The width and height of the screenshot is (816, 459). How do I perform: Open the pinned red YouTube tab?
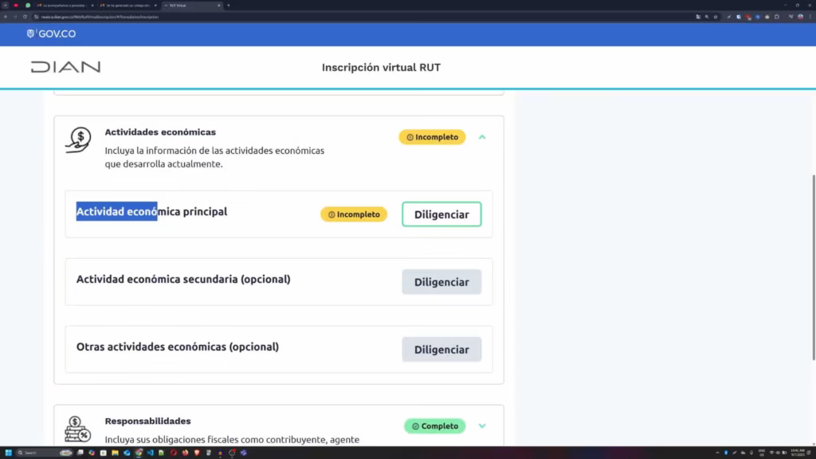click(x=16, y=6)
